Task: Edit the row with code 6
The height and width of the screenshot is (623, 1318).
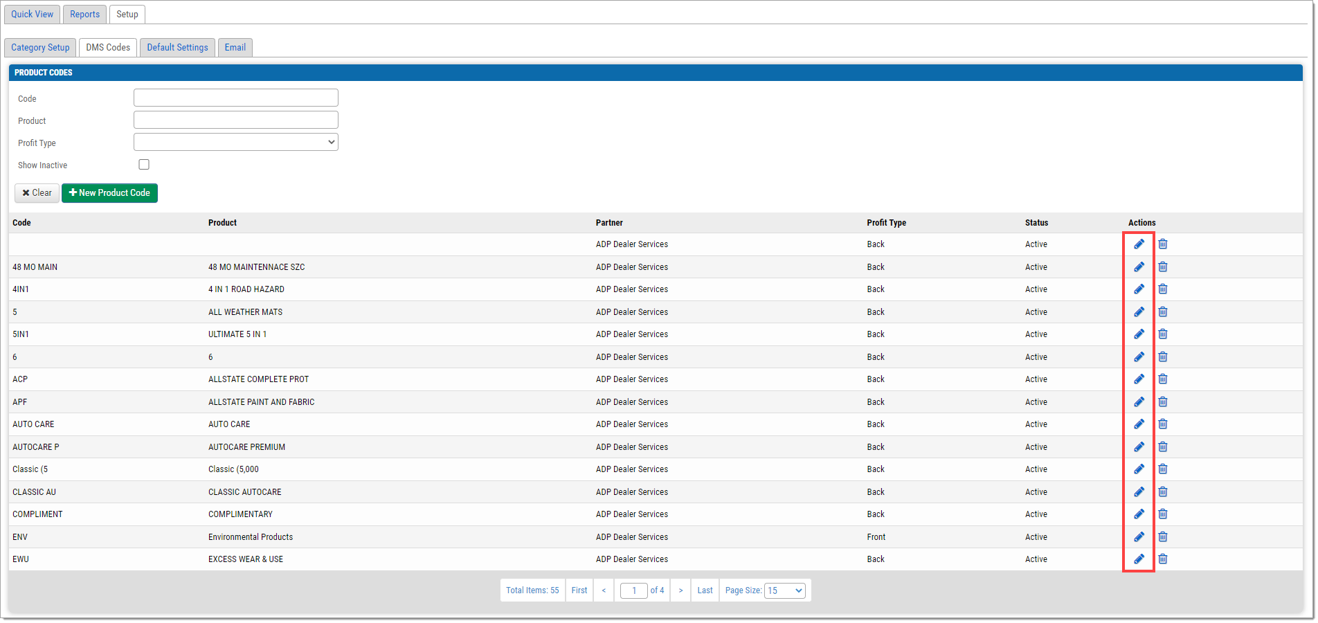Action: click(1139, 356)
